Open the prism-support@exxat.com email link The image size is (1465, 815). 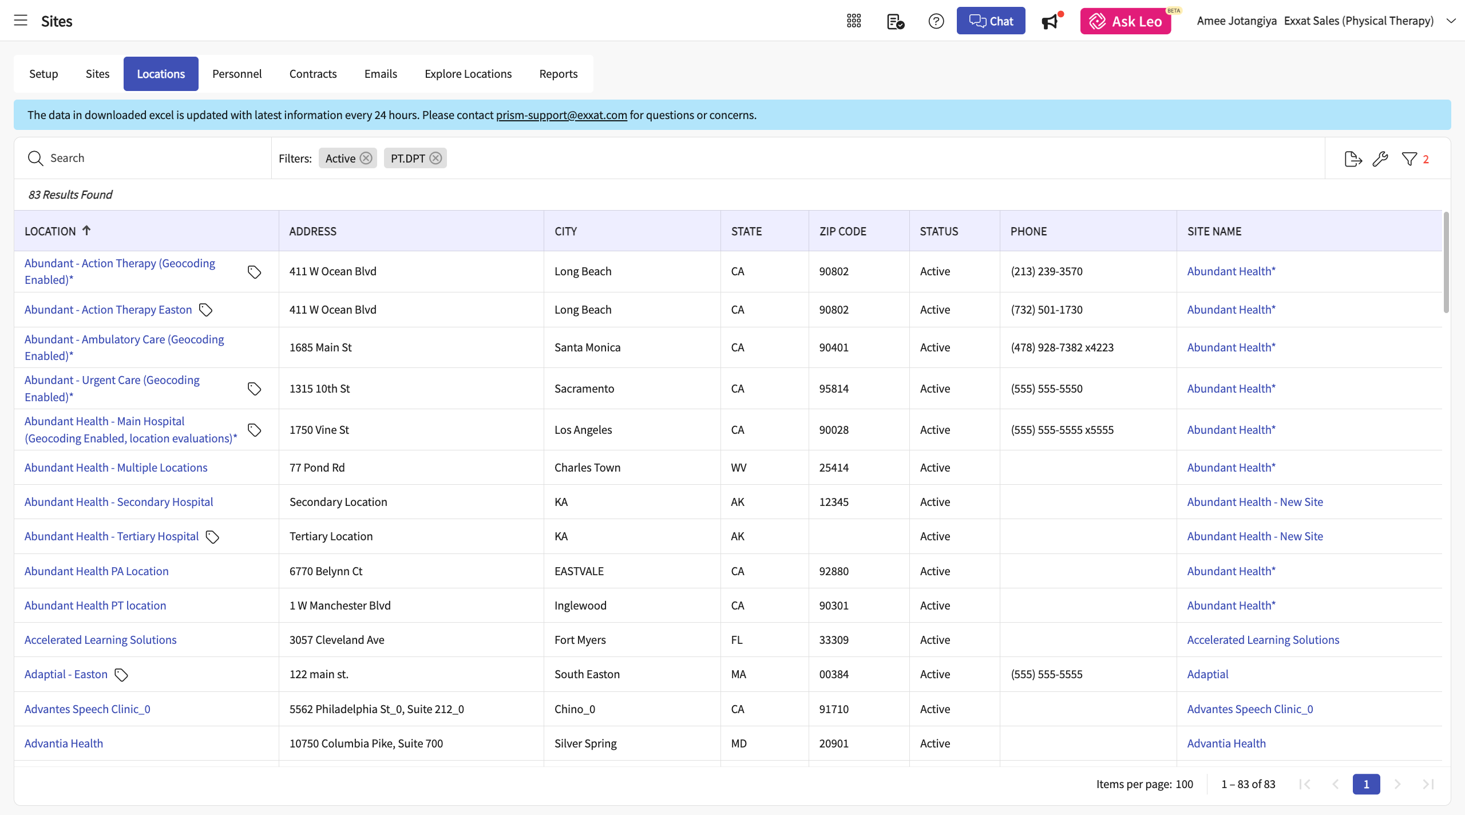561,115
